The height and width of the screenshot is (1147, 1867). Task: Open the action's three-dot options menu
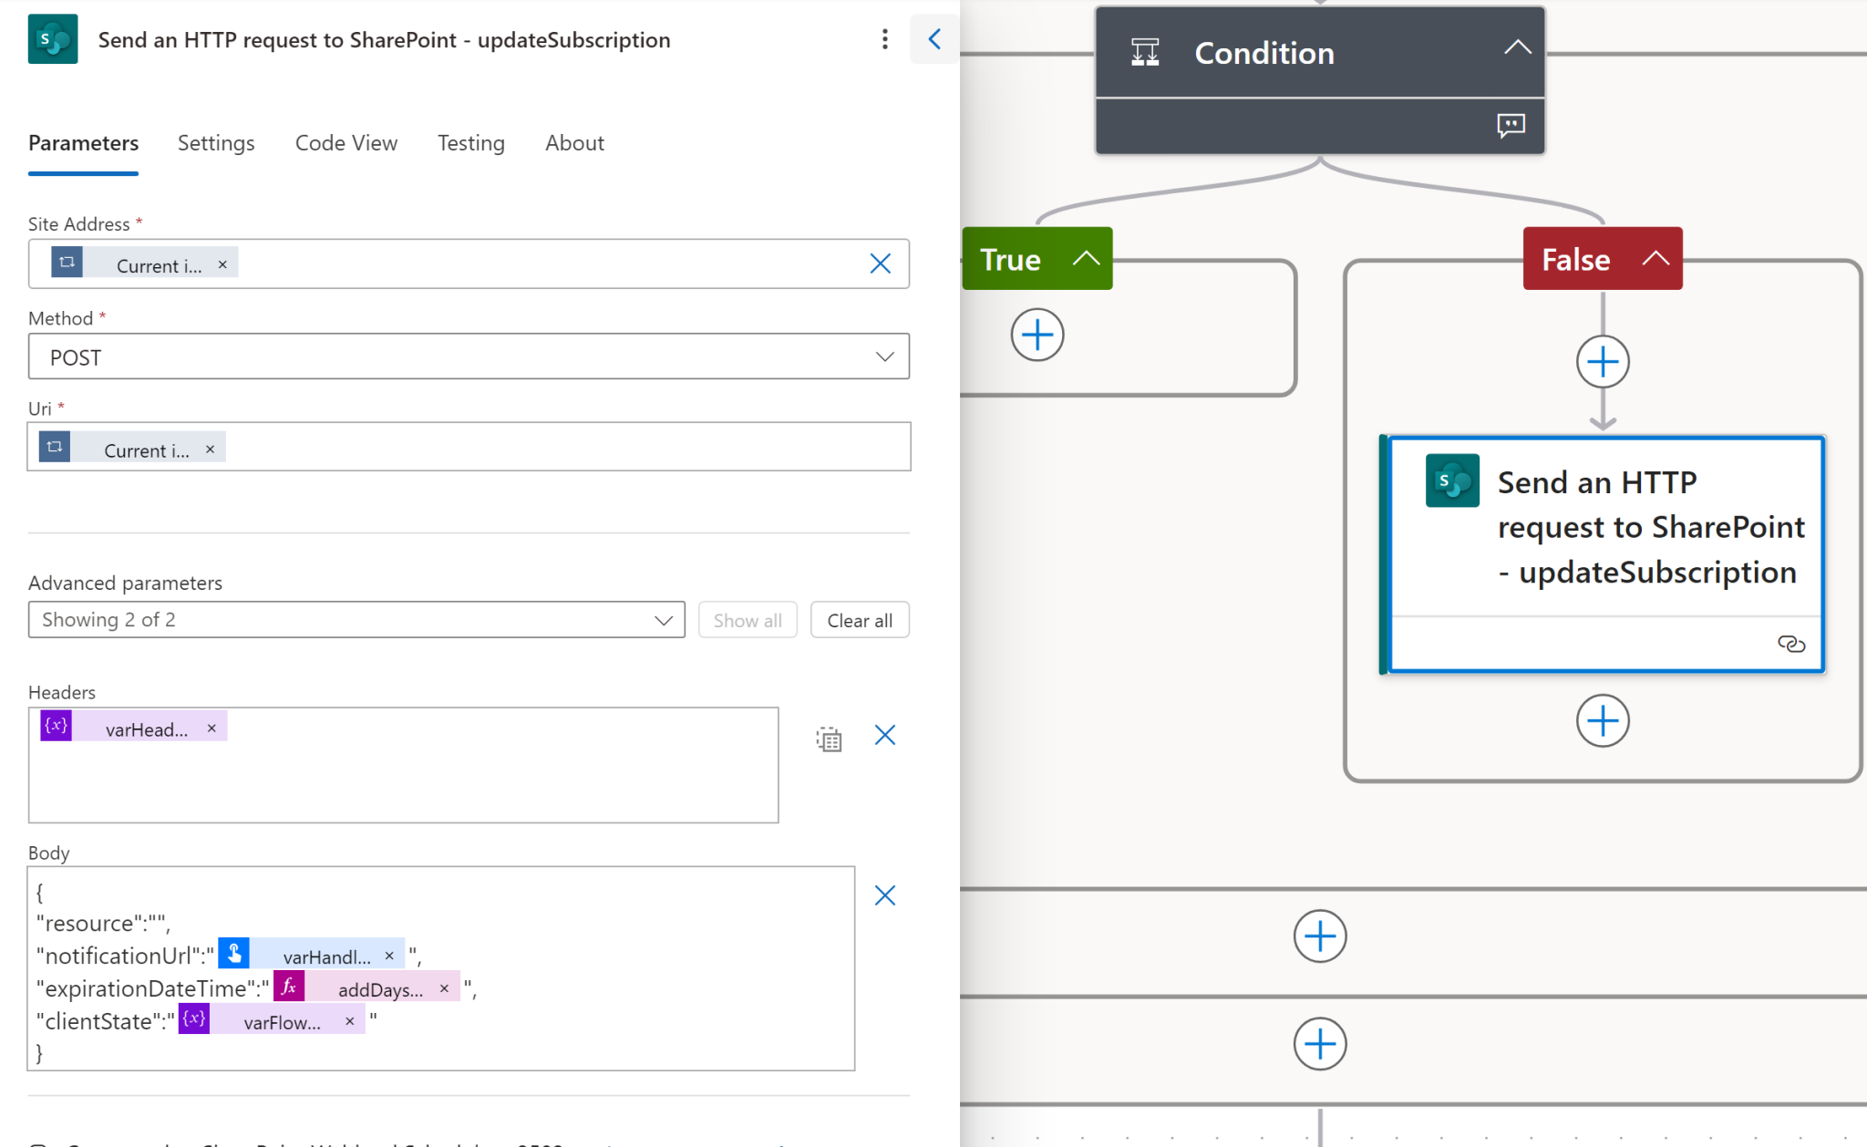pos(884,39)
